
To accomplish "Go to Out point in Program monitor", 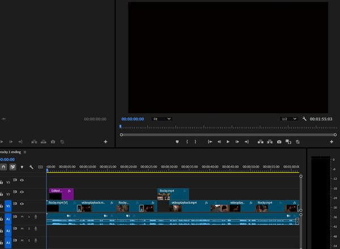I will click(x=246, y=142).
